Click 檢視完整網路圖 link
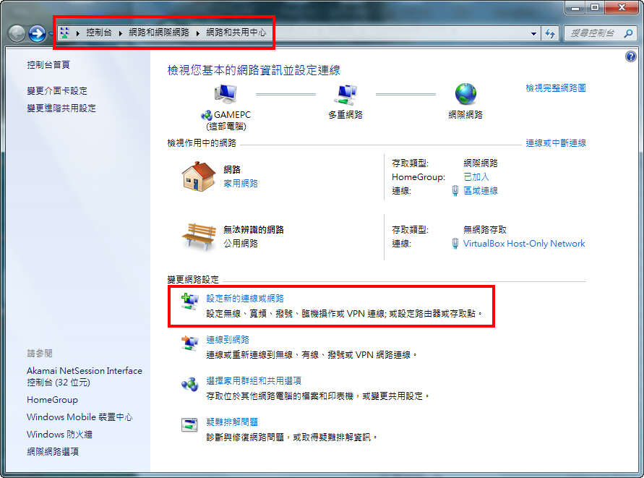The image size is (644, 478). pos(555,88)
